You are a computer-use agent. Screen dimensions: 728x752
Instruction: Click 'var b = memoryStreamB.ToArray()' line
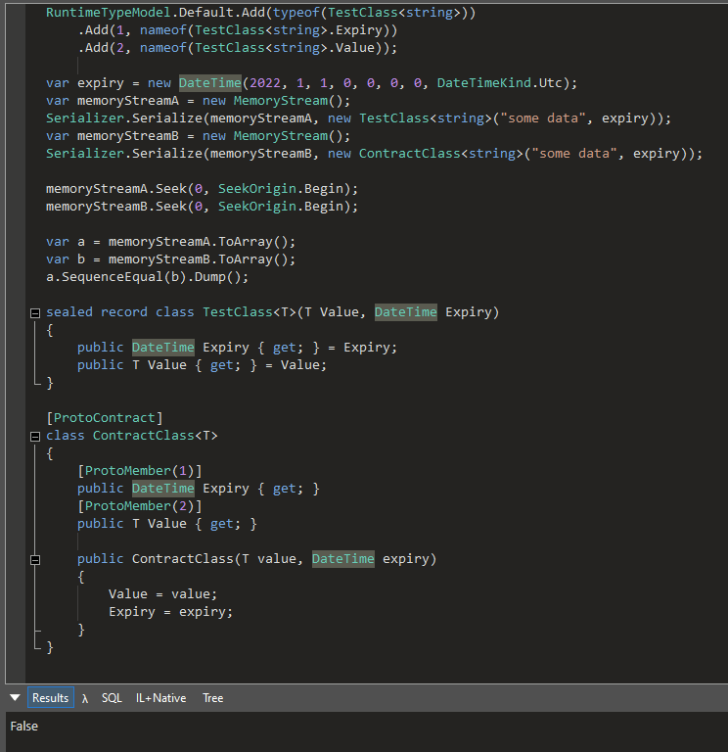pos(170,259)
